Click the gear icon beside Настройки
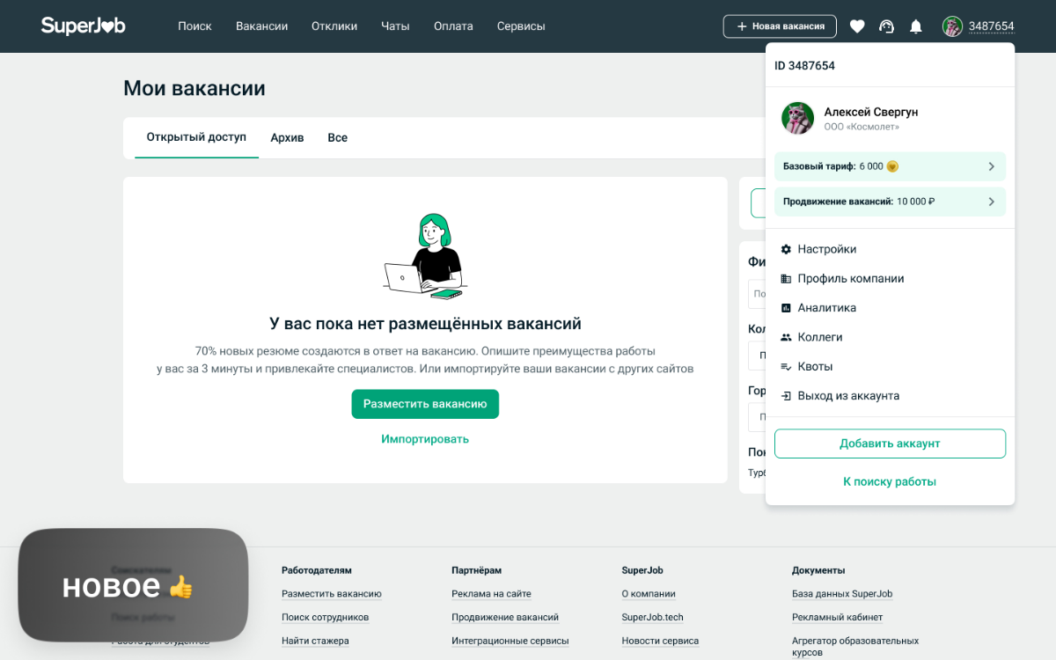This screenshot has width=1056, height=660. 786,249
